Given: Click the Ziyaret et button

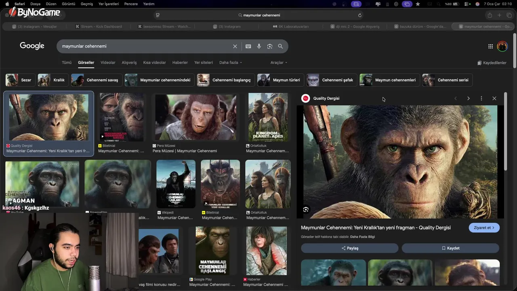Looking at the screenshot, I should point(484,228).
